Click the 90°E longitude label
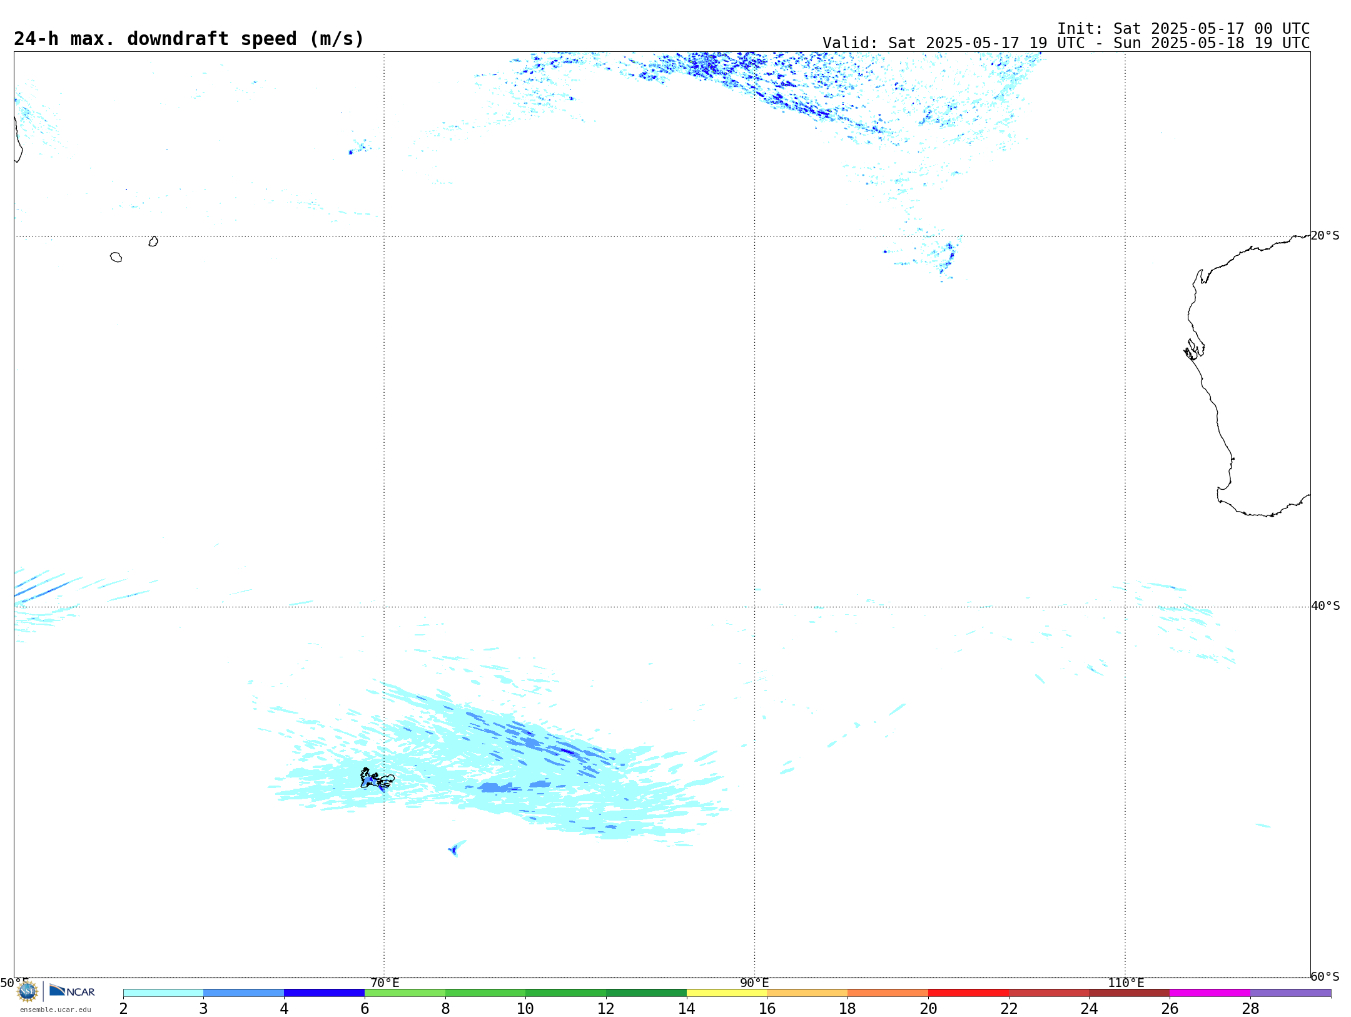1351x1017 pixels. point(754,983)
